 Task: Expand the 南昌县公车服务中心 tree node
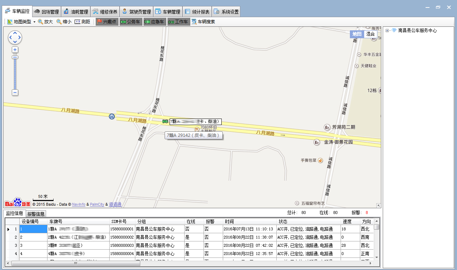click(387, 31)
